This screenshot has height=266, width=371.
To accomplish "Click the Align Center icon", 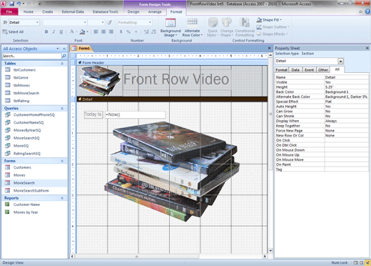I will point(103,31).
